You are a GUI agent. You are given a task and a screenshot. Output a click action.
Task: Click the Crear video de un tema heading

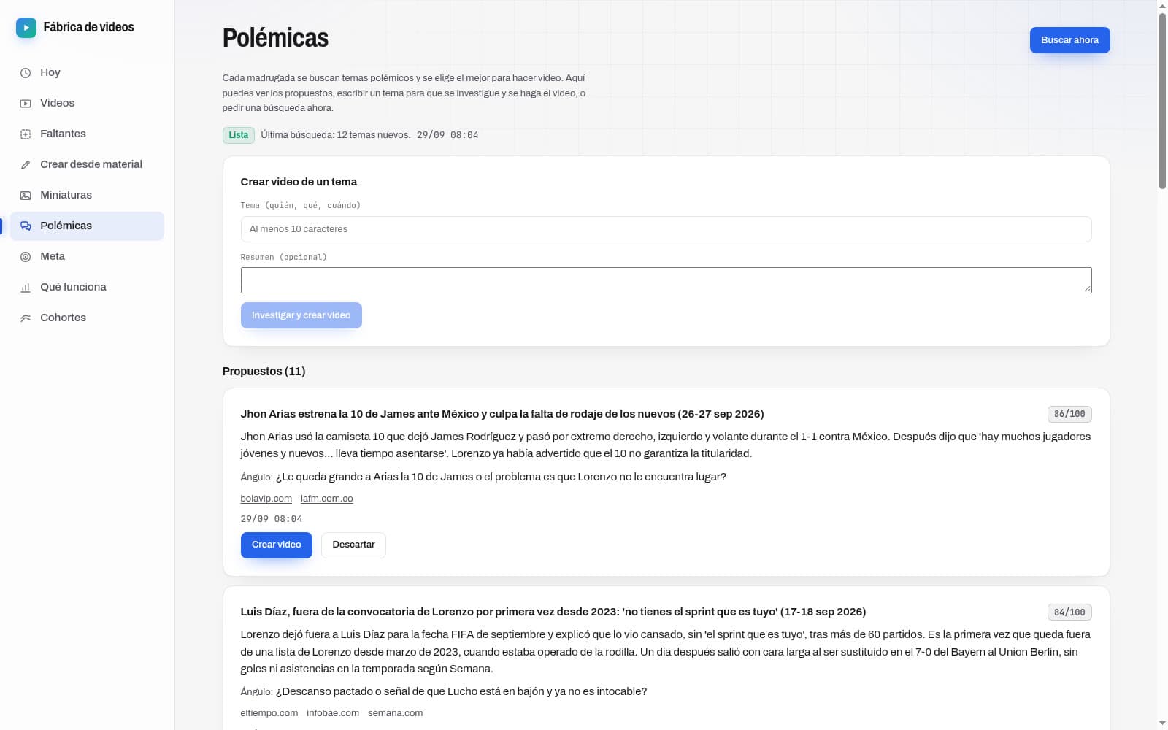pyautogui.click(x=299, y=182)
